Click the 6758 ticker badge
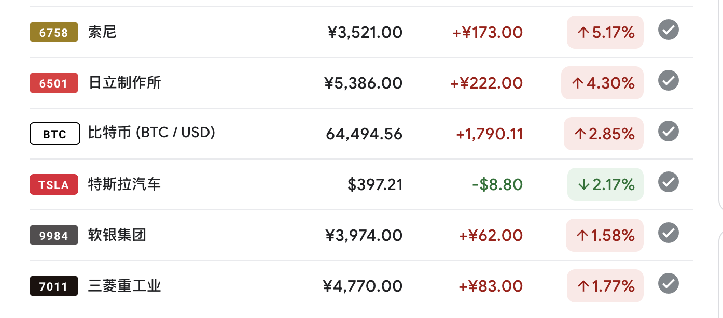This screenshot has width=723, height=318. click(54, 32)
